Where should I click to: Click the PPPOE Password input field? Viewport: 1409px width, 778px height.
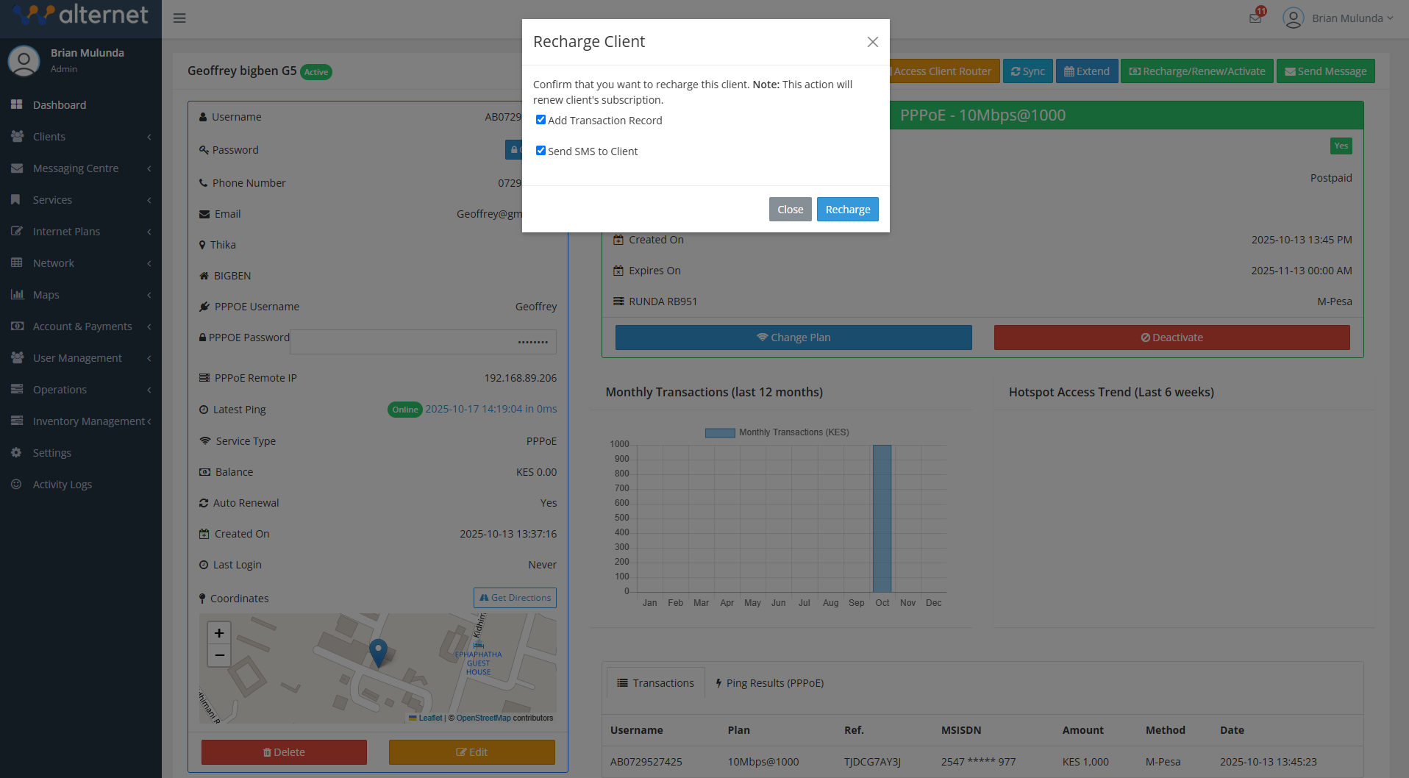423,342
